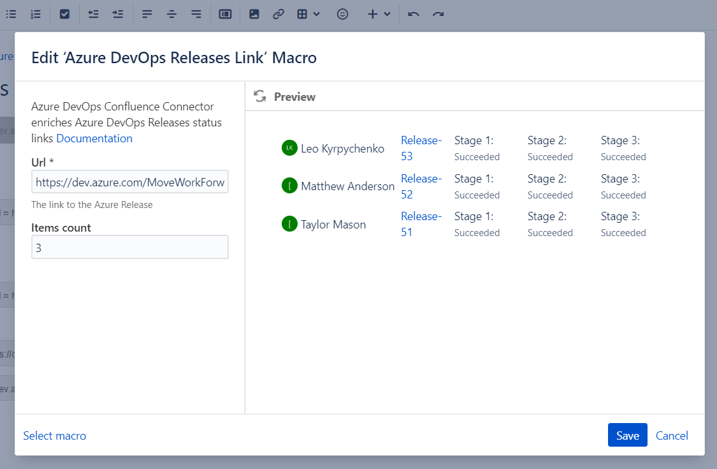Screen dimensions: 717x469
Task: Toggle the layouts option
Action: [225, 13]
